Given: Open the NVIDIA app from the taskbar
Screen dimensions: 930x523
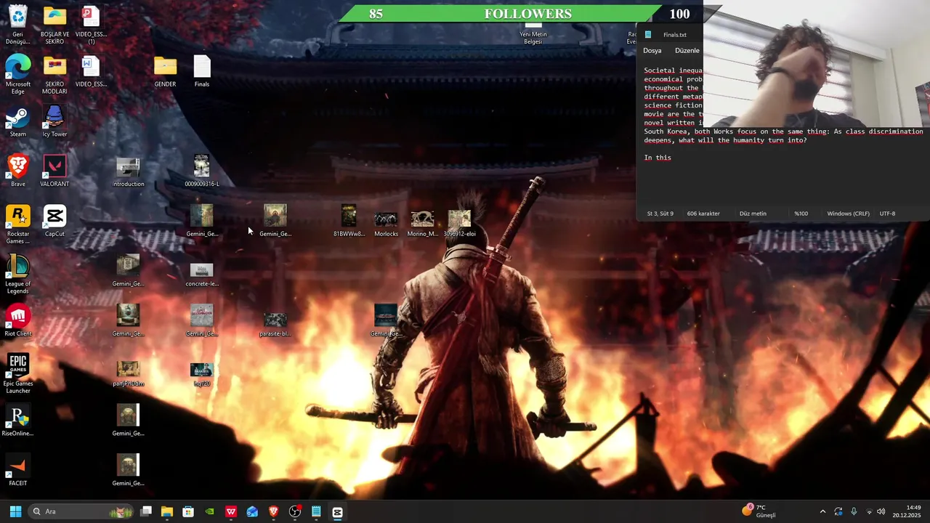Looking at the screenshot, I should 209,511.
